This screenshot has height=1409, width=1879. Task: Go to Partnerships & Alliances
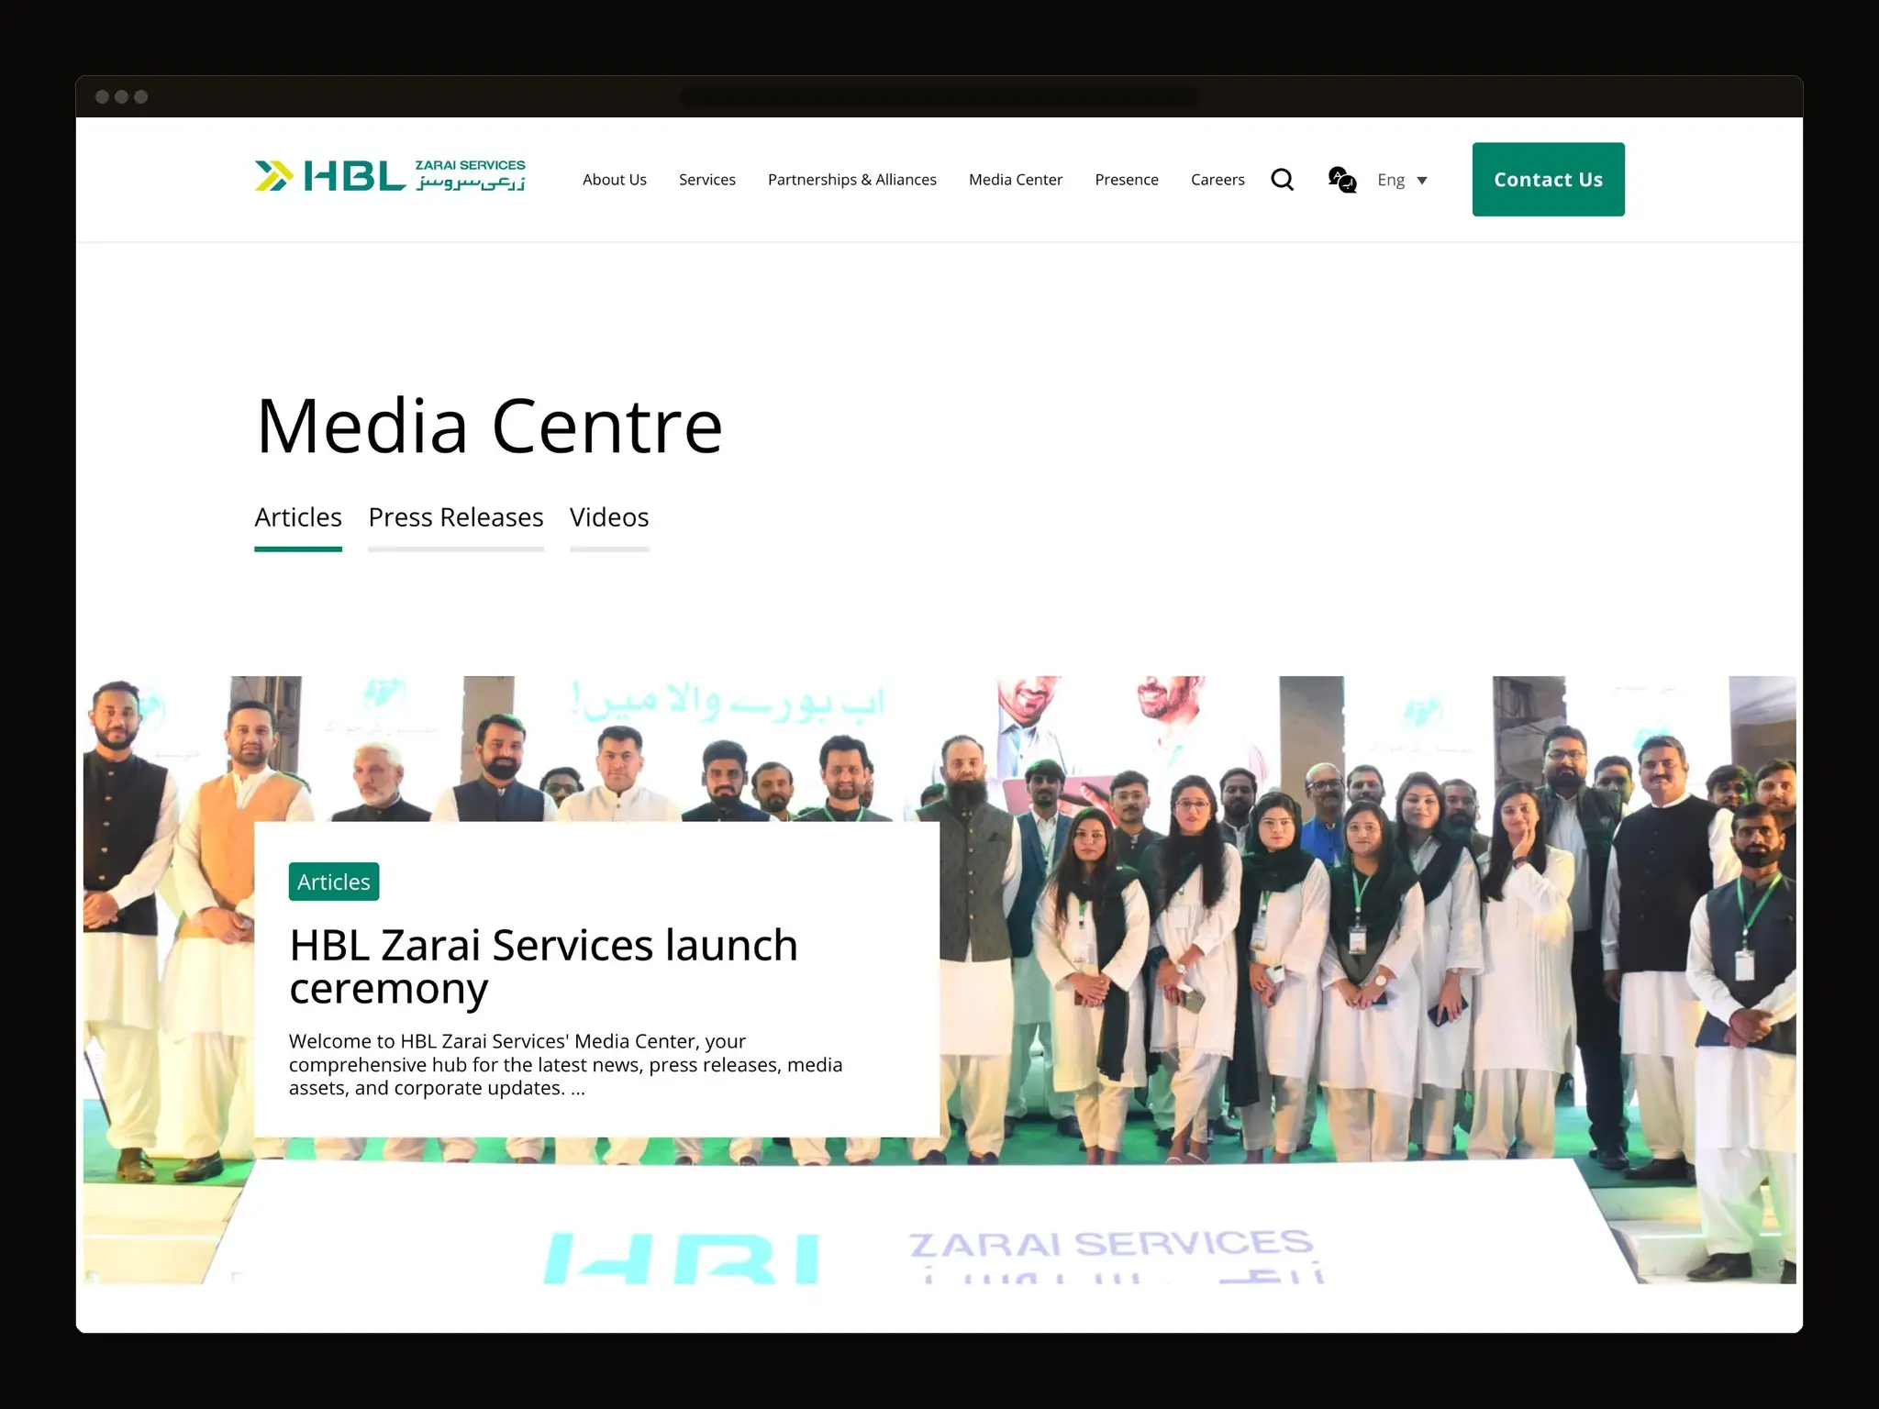(852, 180)
